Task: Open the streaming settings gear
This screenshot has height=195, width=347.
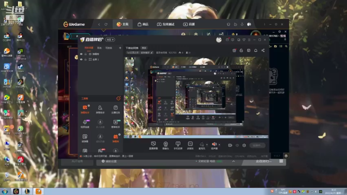Action: click(244, 145)
